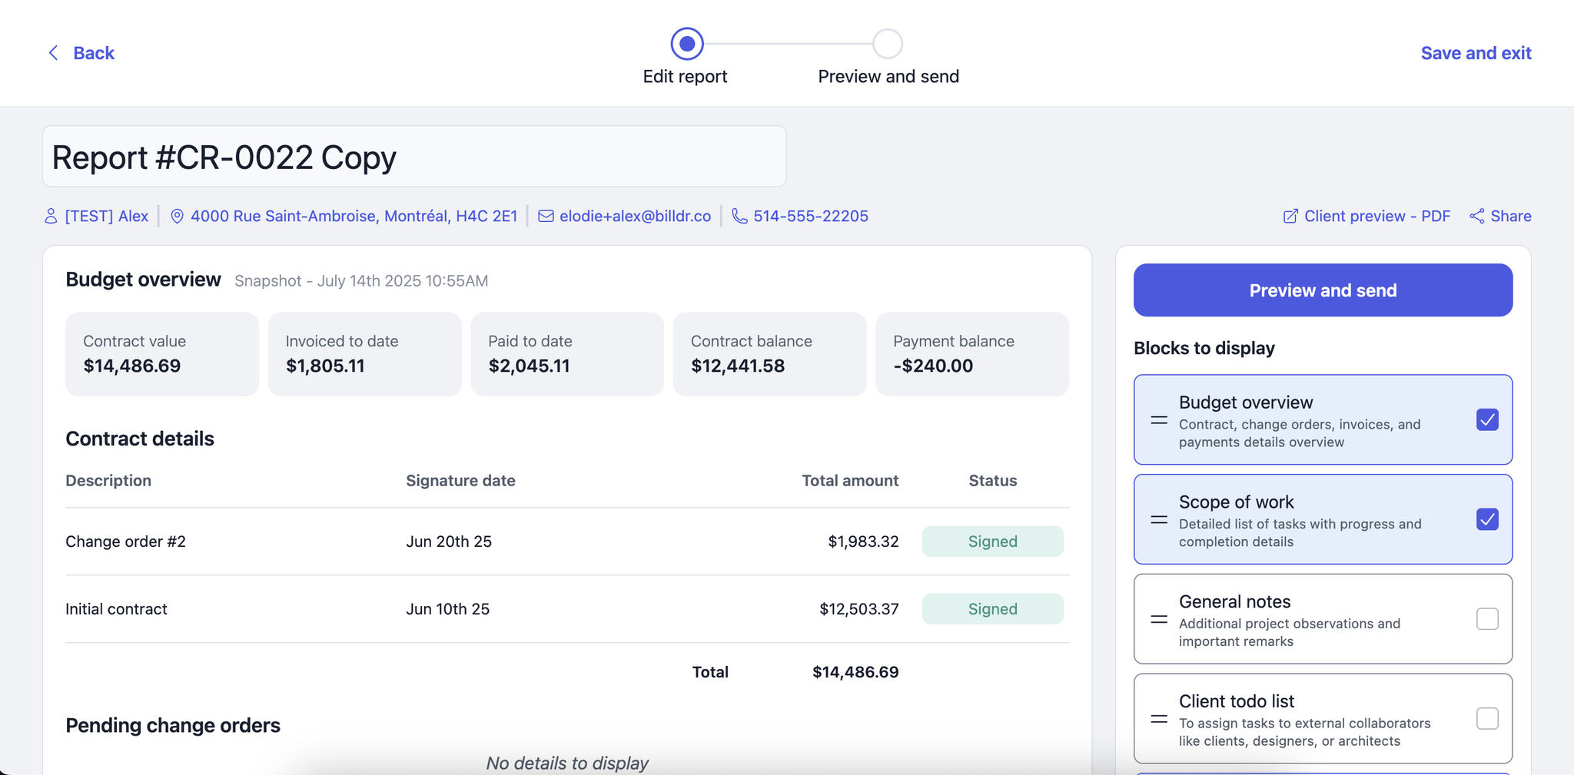Click the Description column header
Image resolution: width=1574 pixels, height=775 pixels.
pos(108,481)
